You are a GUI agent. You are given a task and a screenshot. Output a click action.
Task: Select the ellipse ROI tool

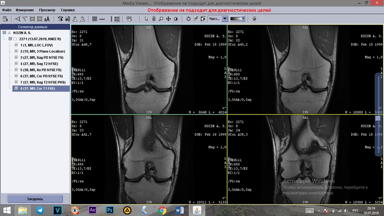tap(32, 19)
